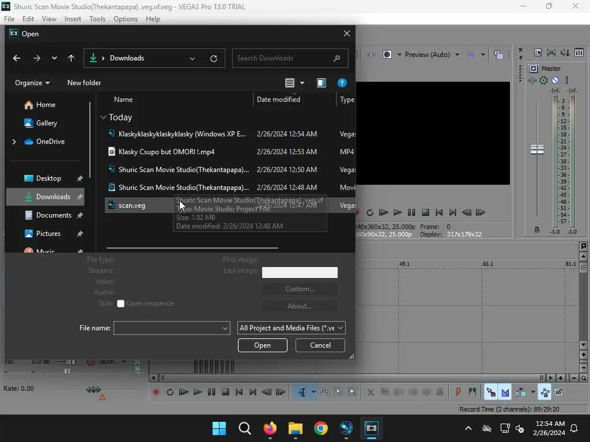The image size is (590, 442).
Task: Insert a marker with the marker icon
Action: tap(458, 392)
